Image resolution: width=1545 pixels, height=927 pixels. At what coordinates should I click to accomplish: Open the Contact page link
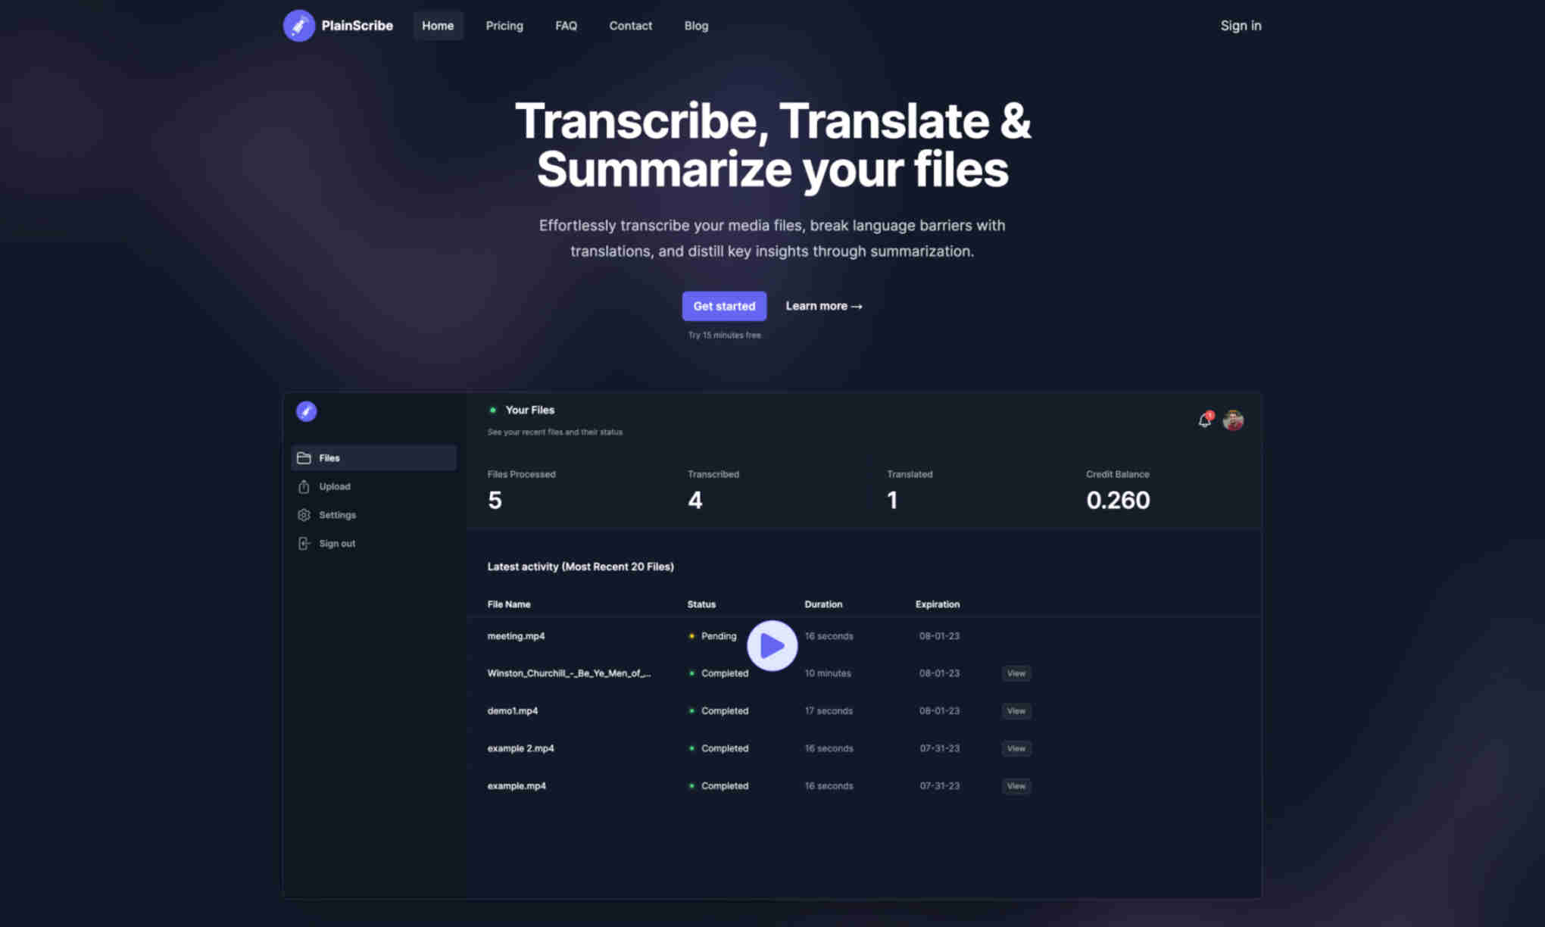[x=630, y=26]
